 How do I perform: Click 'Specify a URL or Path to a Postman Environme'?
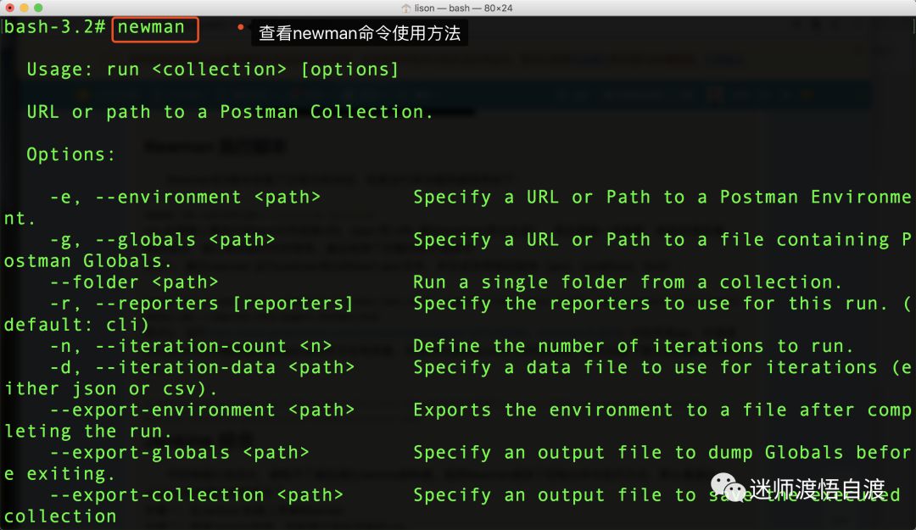point(662,197)
